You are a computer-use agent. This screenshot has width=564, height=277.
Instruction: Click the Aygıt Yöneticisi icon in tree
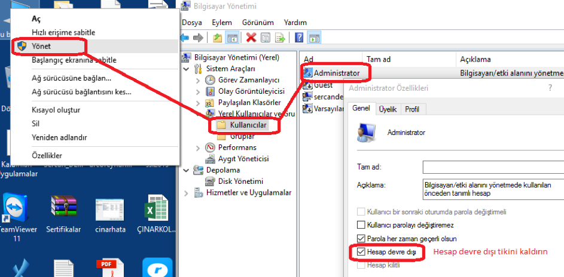click(210, 159)
